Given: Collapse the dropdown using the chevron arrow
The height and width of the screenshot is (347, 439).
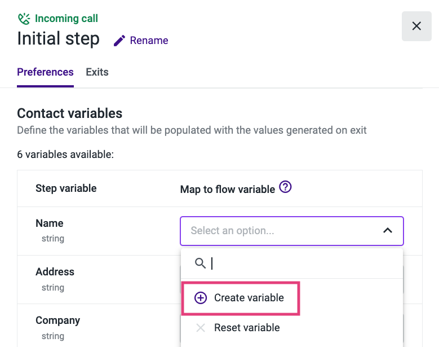Looking at the screenshot, I should (x=388, y=231).
